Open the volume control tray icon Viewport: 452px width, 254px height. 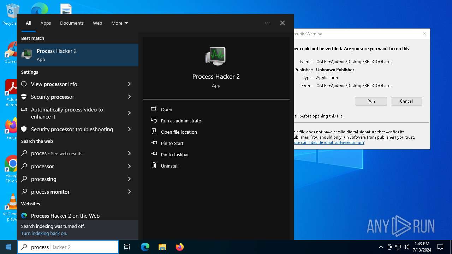point(406,247)
